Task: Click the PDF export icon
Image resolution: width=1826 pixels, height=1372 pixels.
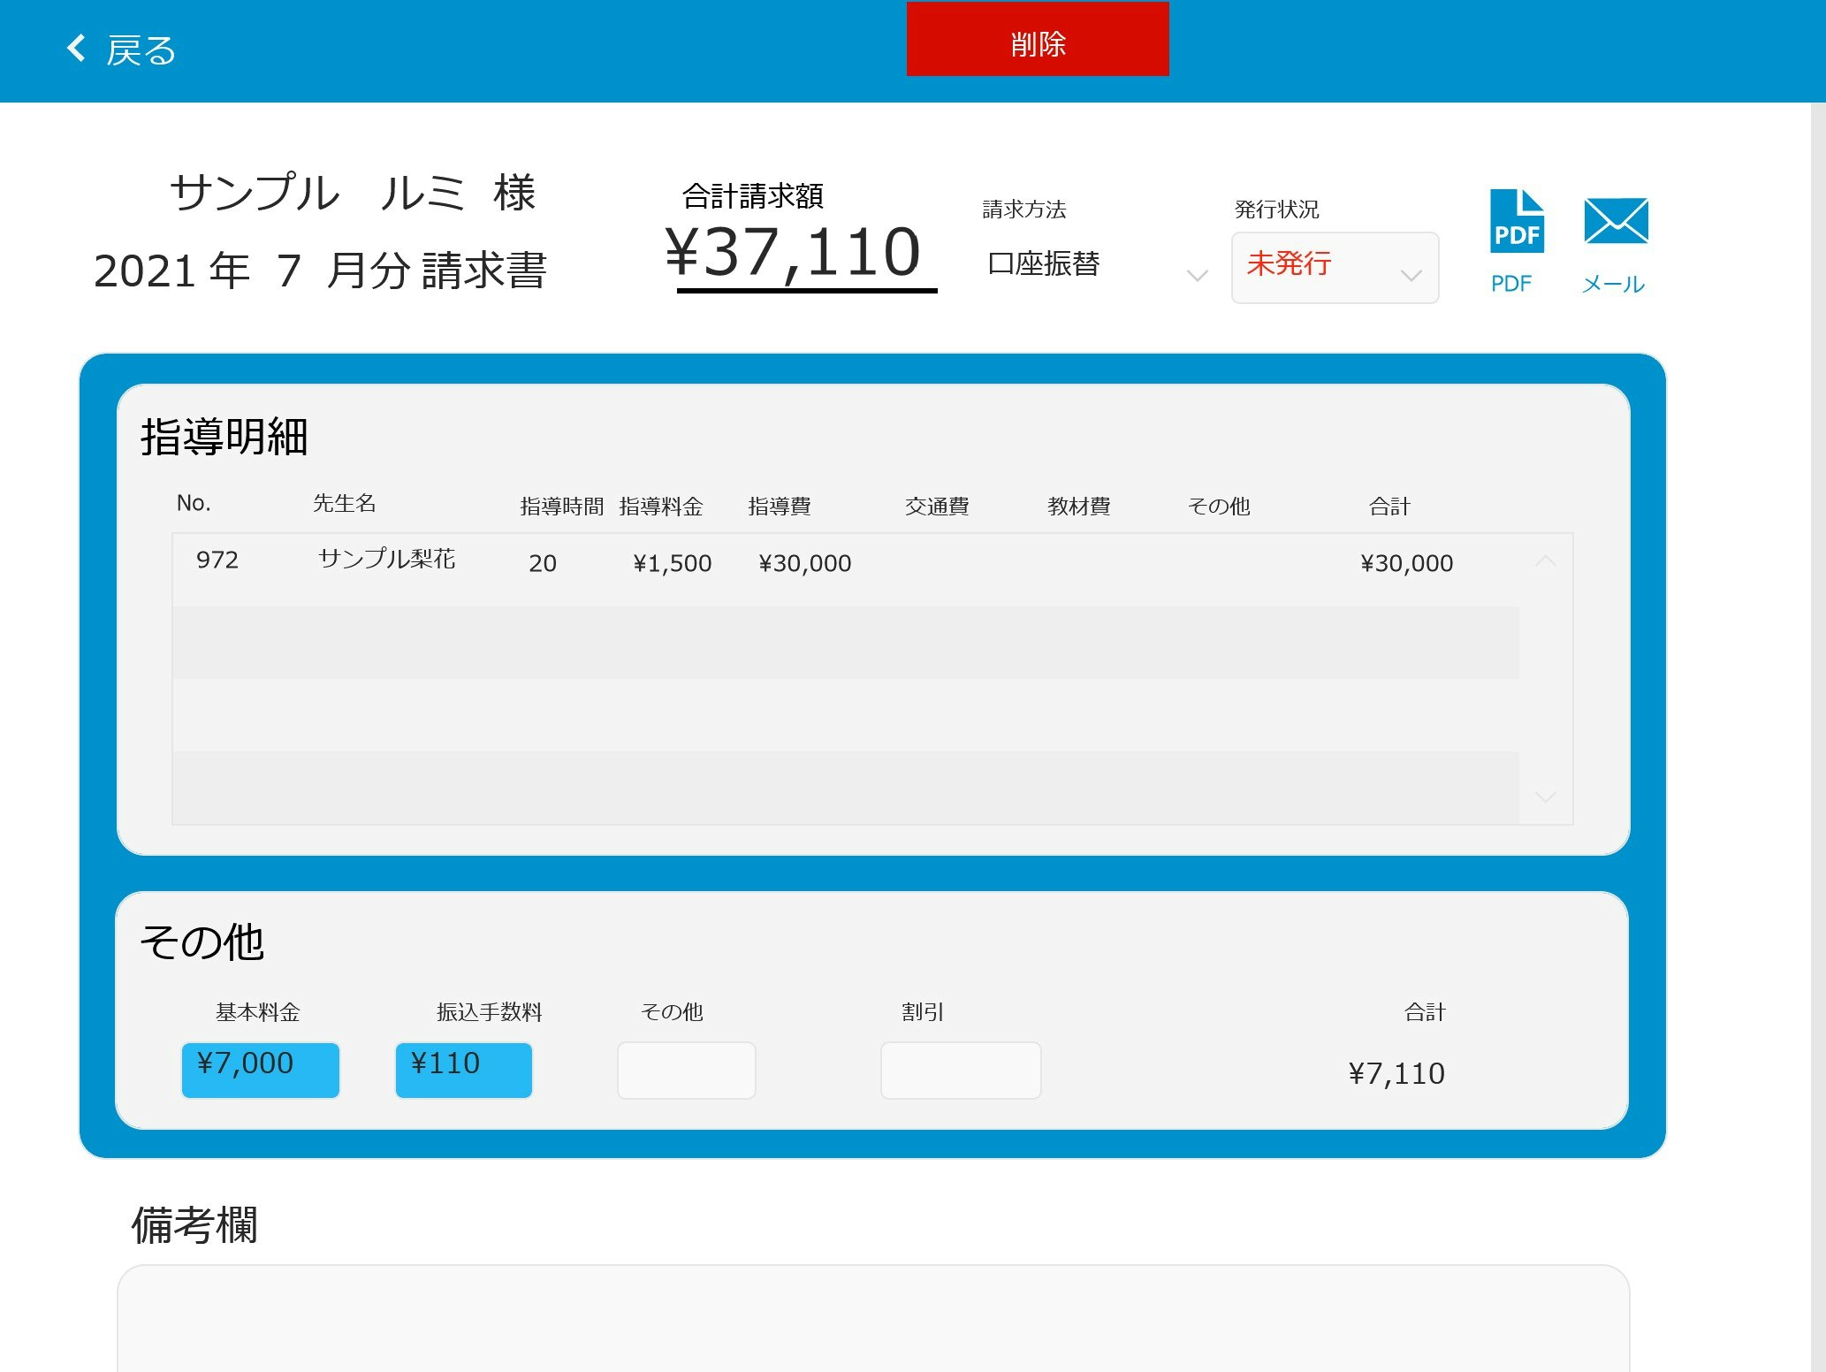Action: [1517, 222]
